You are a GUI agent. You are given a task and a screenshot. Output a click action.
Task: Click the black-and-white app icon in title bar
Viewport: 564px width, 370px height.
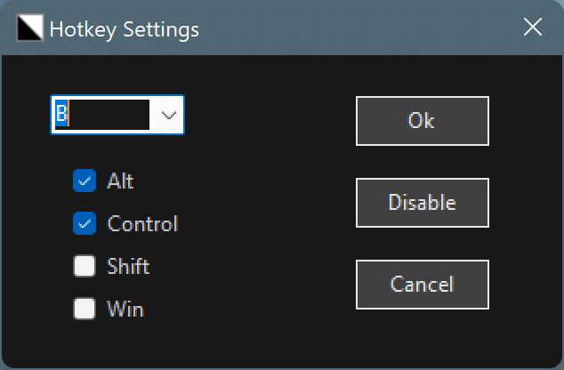(x=30, y=28)
